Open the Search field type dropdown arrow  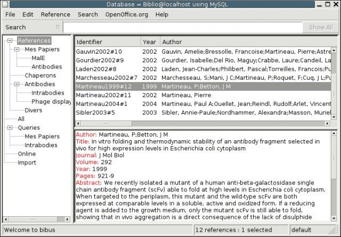click(58, 27)
